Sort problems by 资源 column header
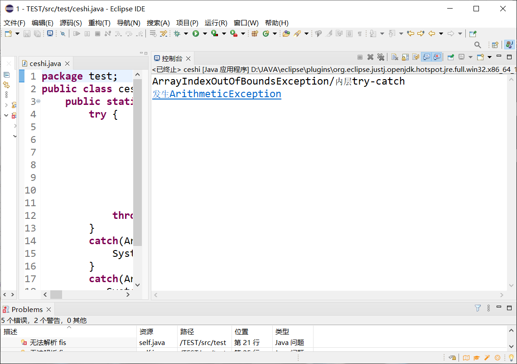517x364 pixels. click(x=157, y=331)
